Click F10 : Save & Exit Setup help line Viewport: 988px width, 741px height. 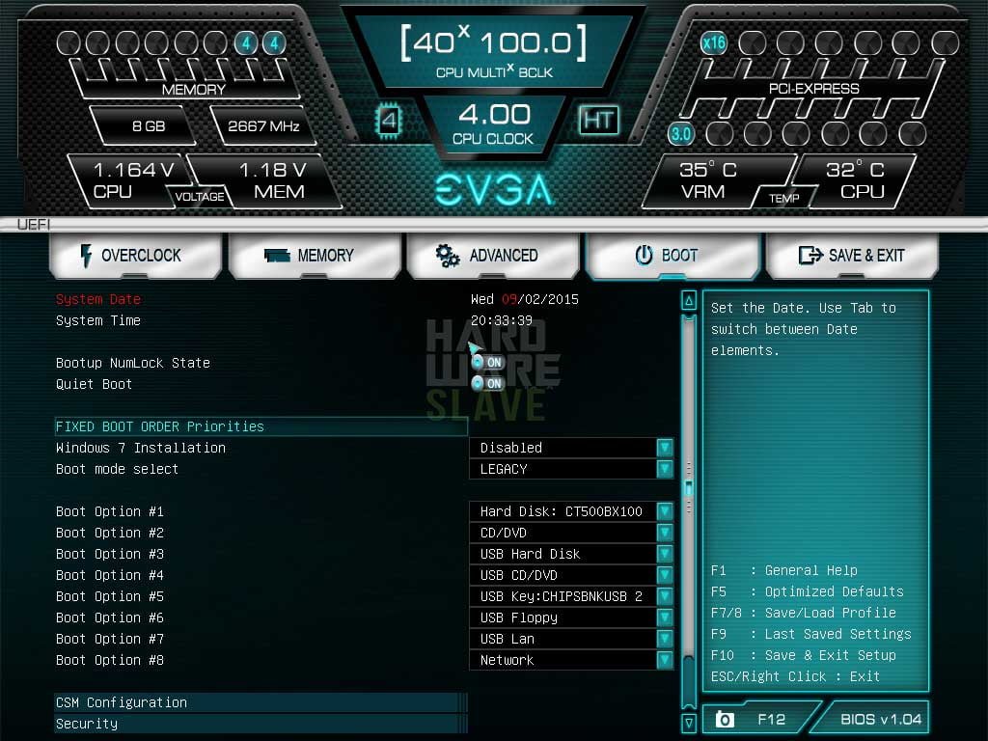tap(804, 655)
